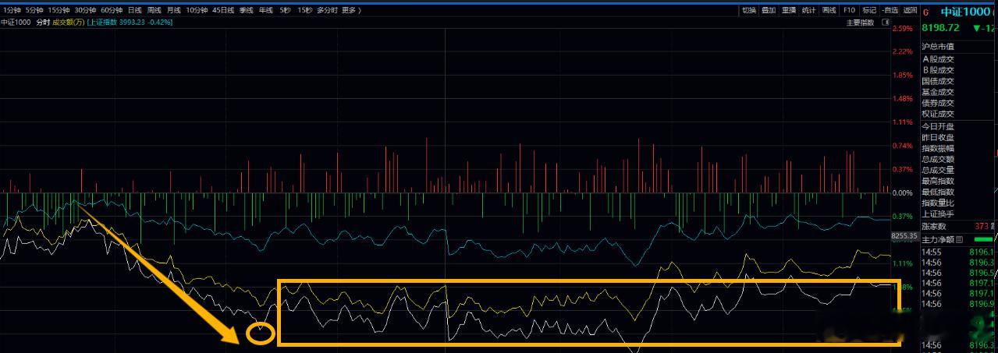Click the 主力净额 label
The image size is (998, 353).
[x=938, y=238]
